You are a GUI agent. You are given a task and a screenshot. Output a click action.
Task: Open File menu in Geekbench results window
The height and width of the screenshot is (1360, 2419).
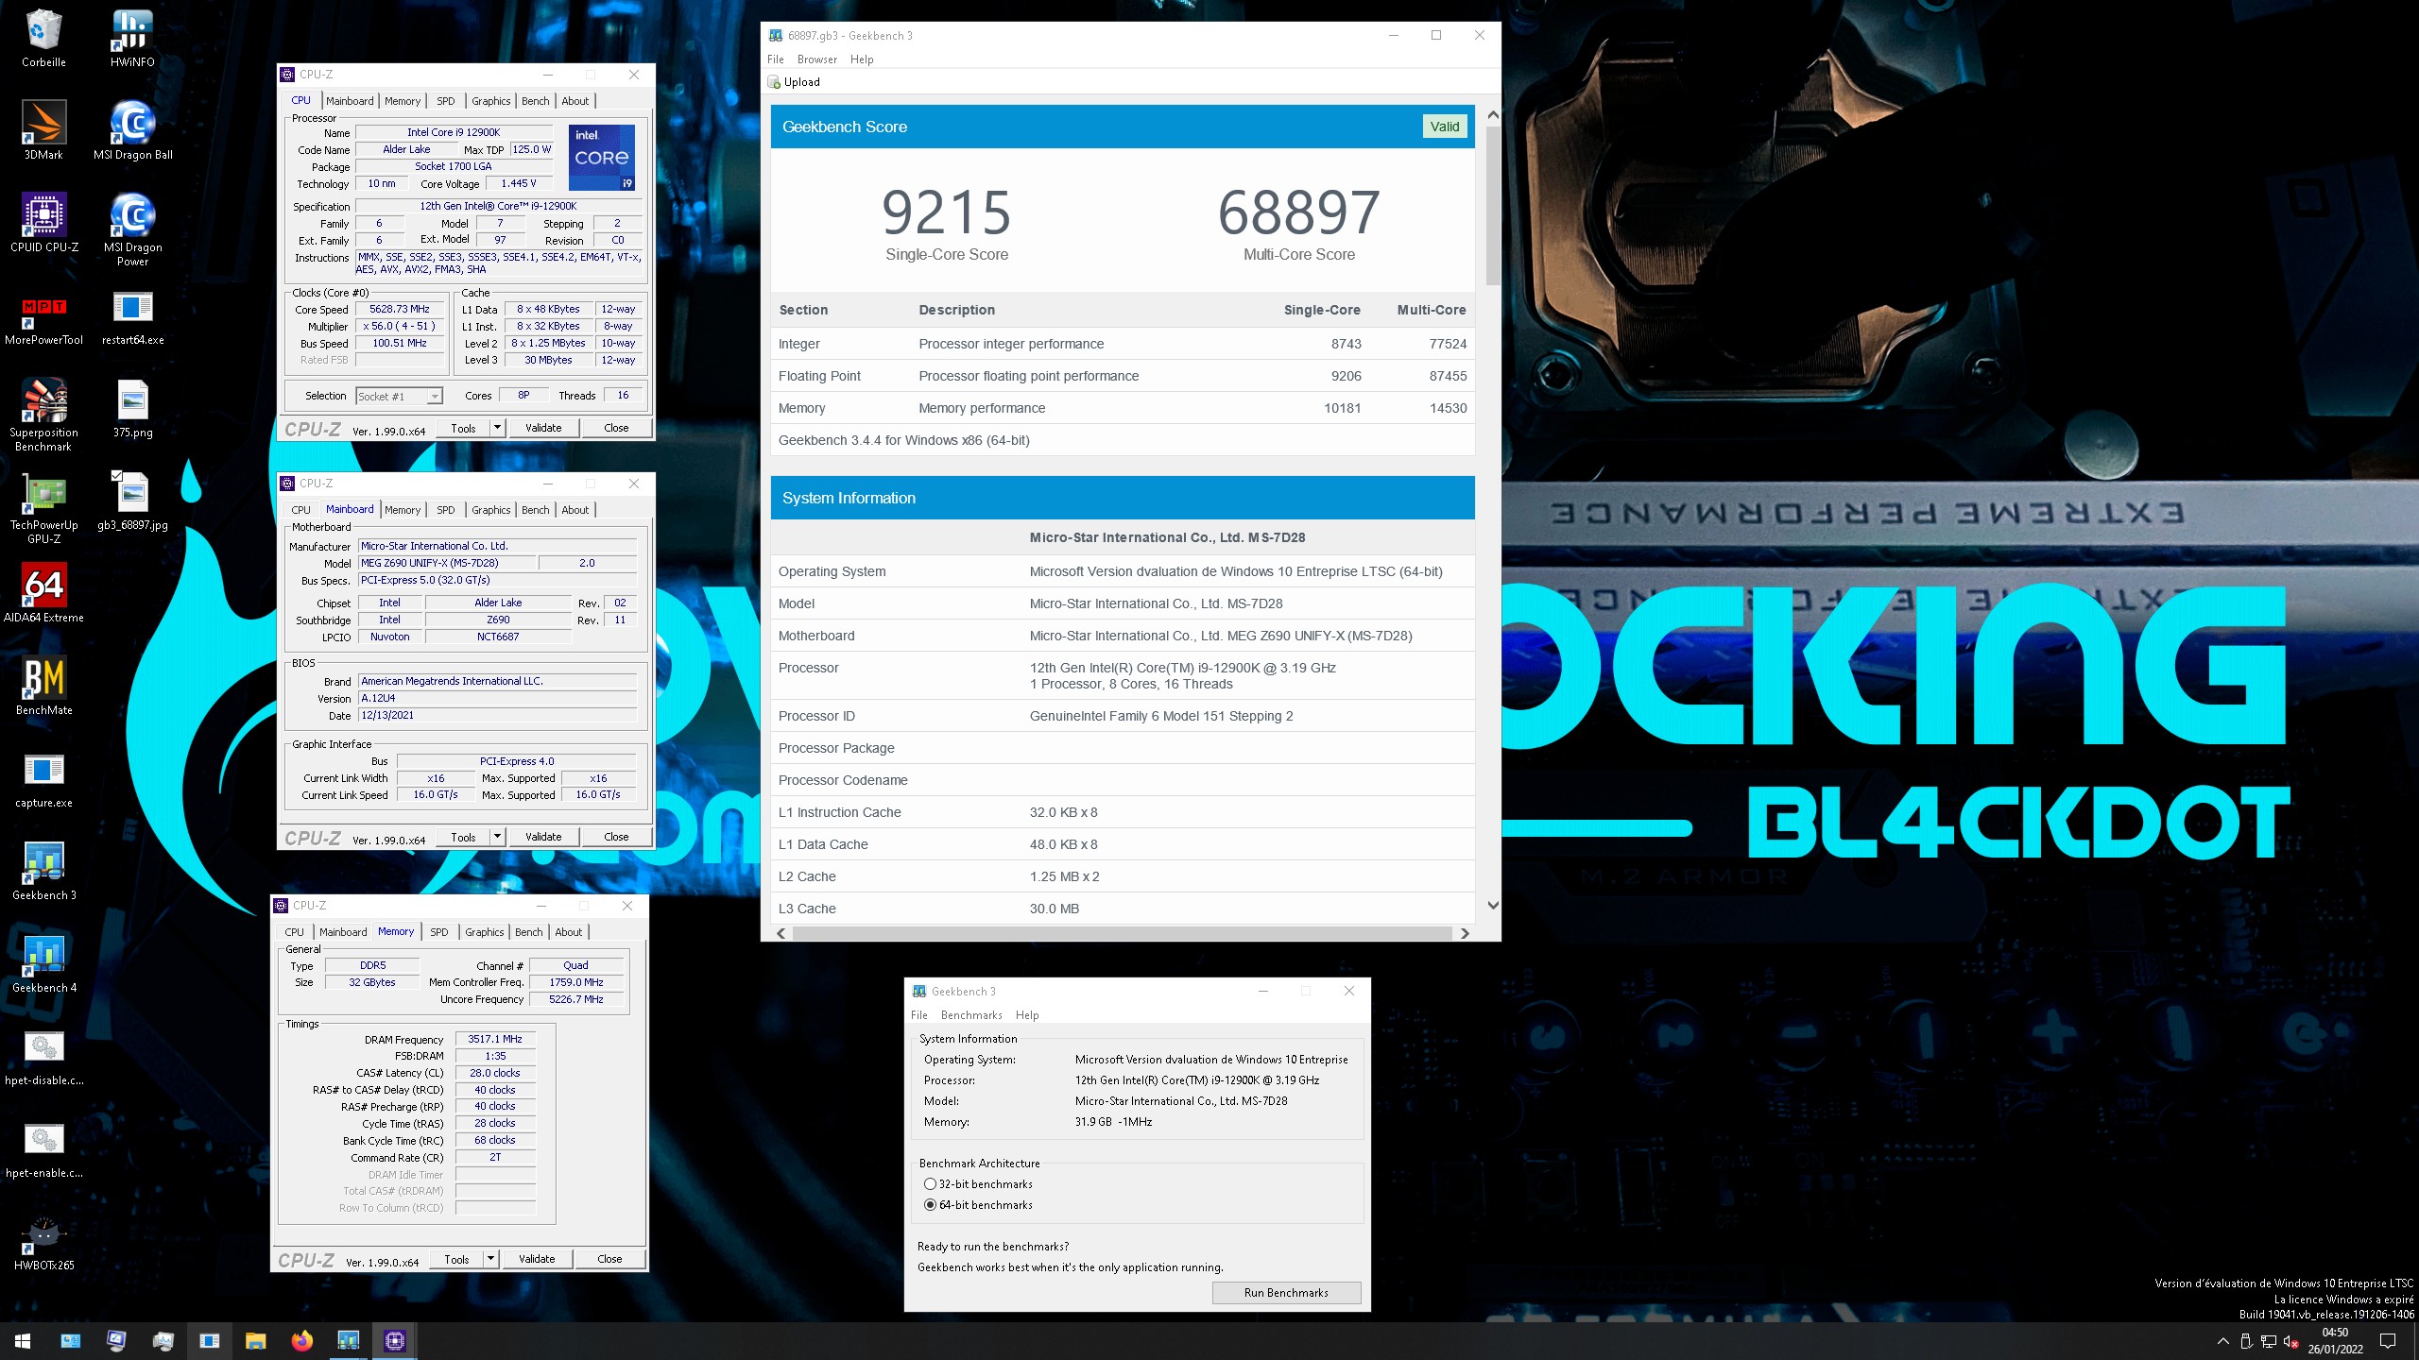776,59
